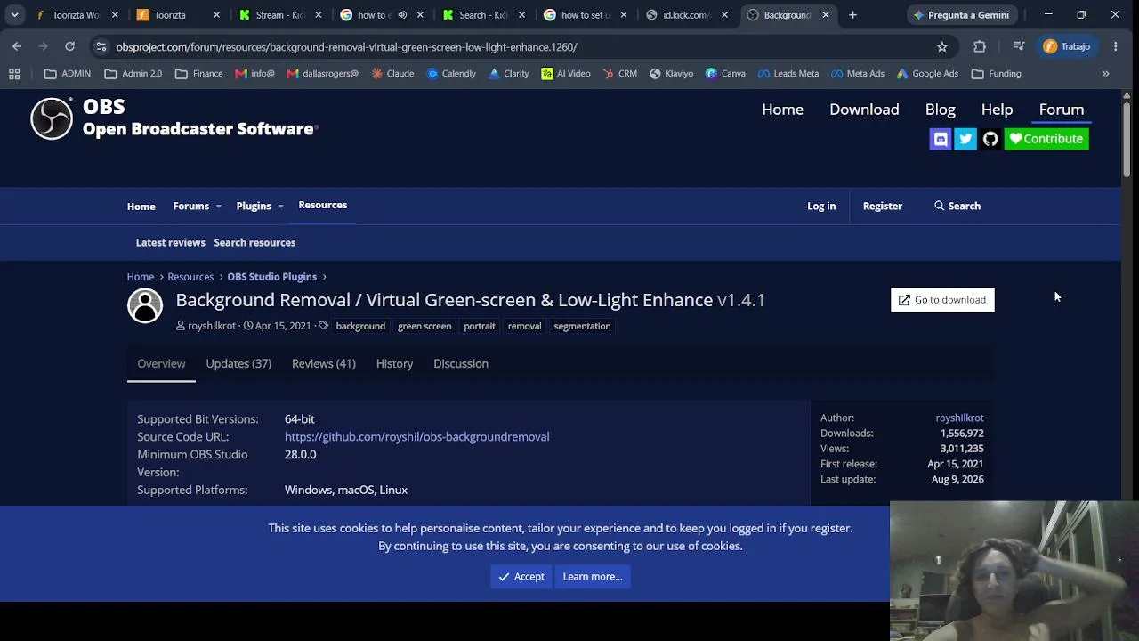
Task: Expand the Forums menu arrow
Action: (218, 207)
